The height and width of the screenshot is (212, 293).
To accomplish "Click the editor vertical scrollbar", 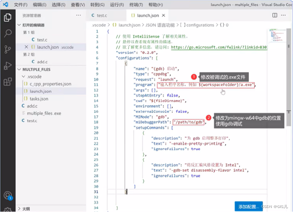I will tap(289, 78).
